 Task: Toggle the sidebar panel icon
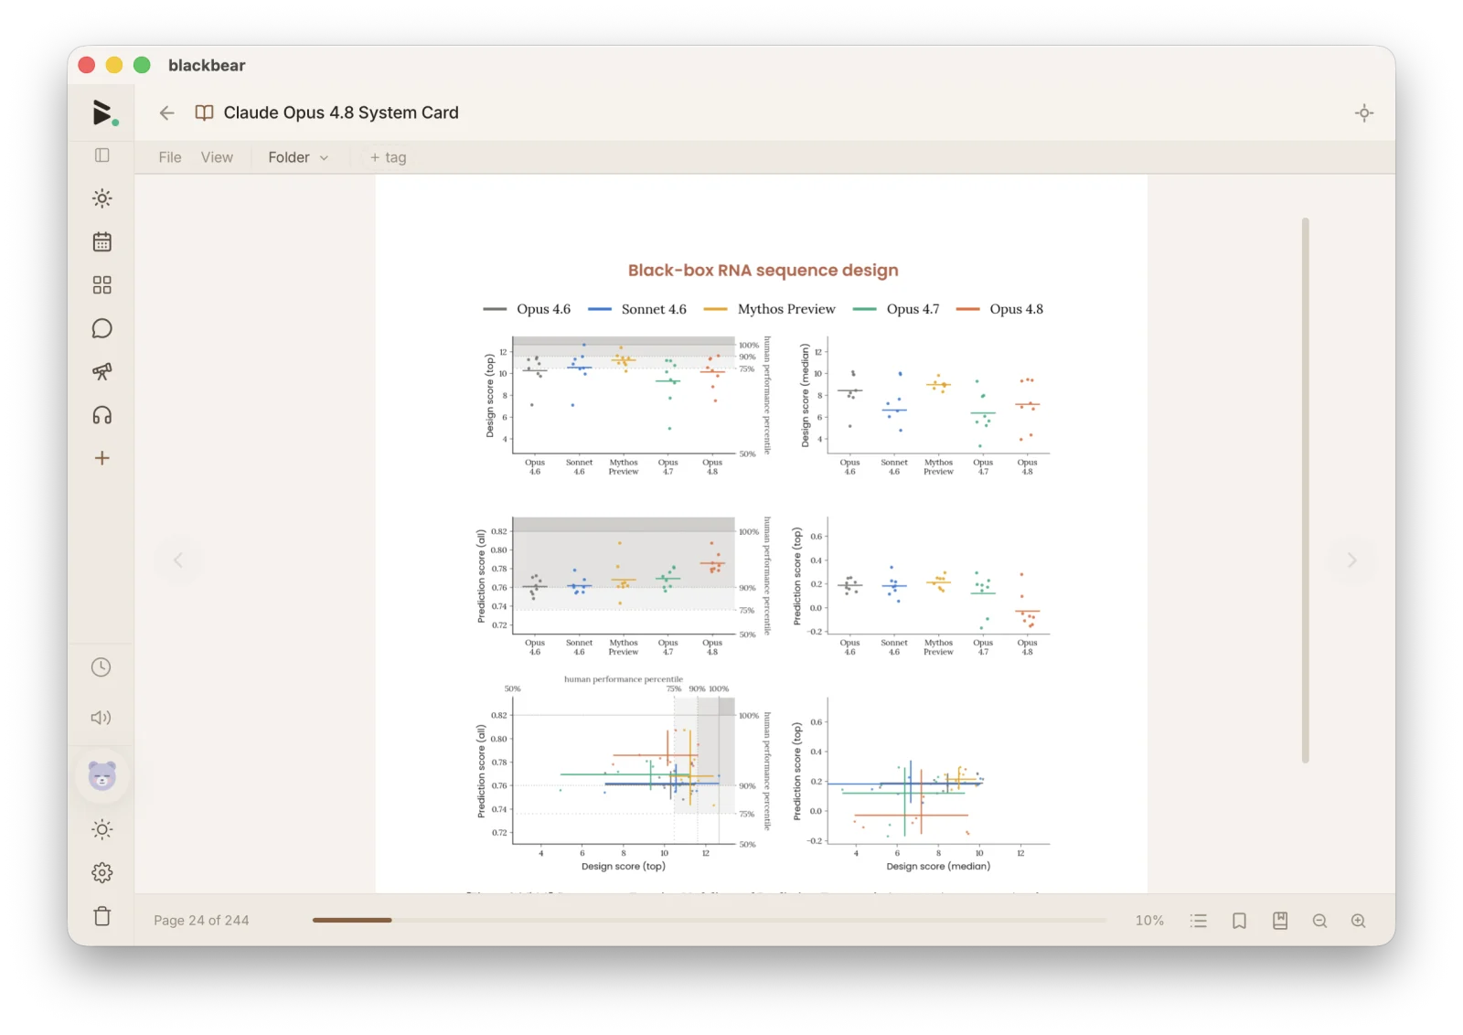(102, 155)
